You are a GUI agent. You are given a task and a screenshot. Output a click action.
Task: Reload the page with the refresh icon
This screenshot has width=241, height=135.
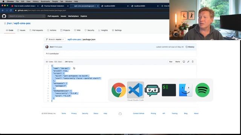(x=11, y=10)
